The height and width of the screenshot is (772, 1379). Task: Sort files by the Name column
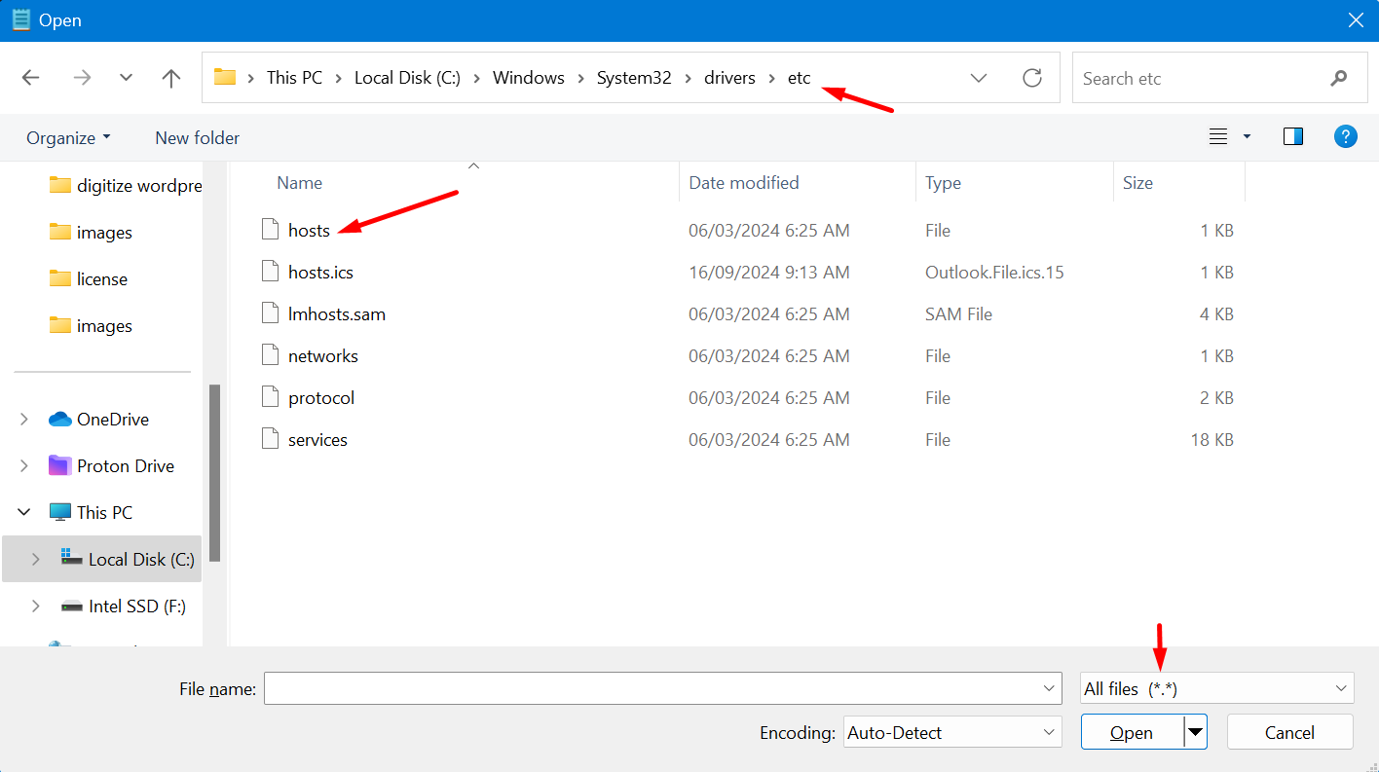coord(299,182)
